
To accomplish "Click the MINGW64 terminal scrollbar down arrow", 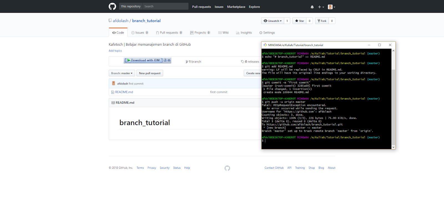I will (x=393, y=147).
